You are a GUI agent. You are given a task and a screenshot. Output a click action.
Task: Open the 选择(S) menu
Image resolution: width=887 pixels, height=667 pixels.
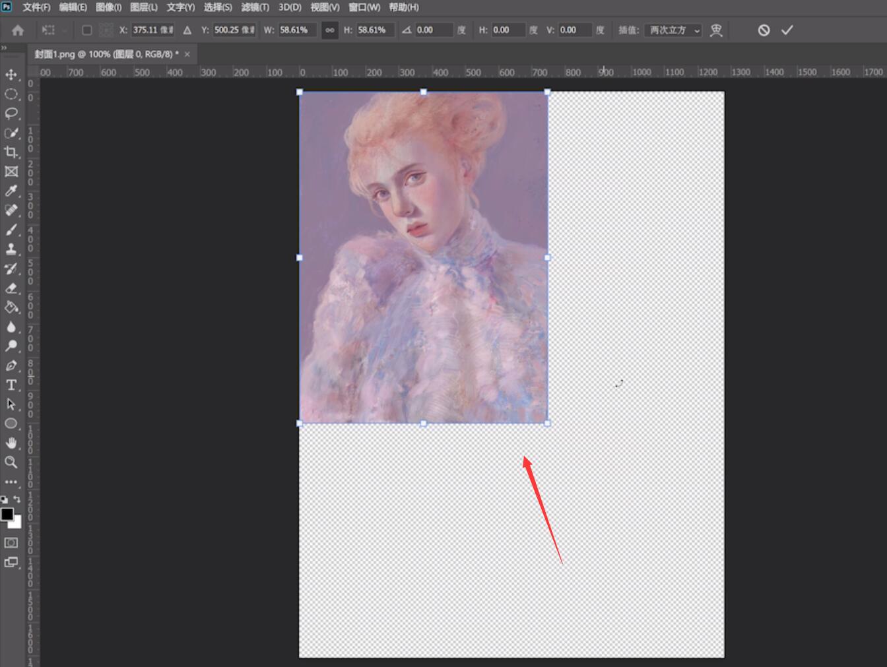(x=218, y=7)
